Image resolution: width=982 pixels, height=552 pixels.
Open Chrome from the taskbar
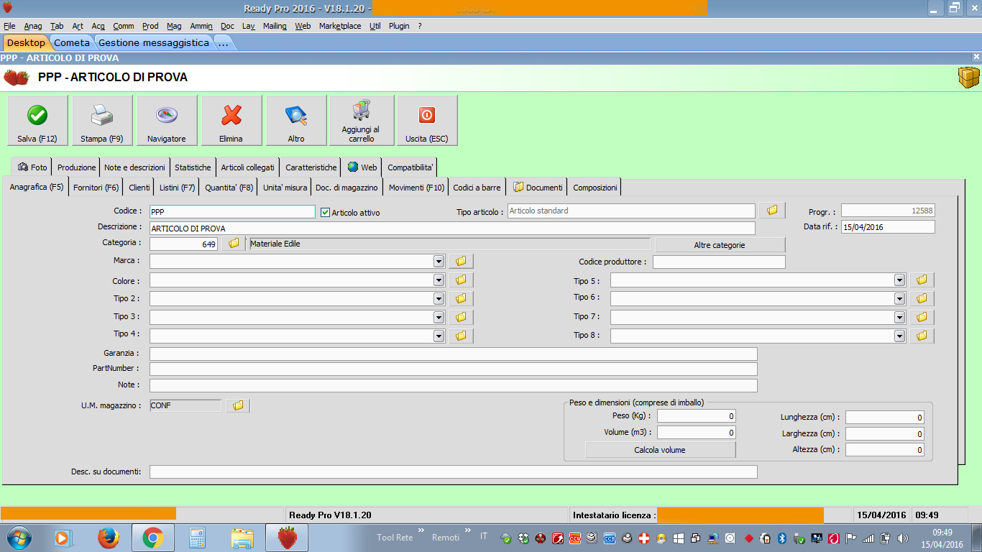point(152,537)
